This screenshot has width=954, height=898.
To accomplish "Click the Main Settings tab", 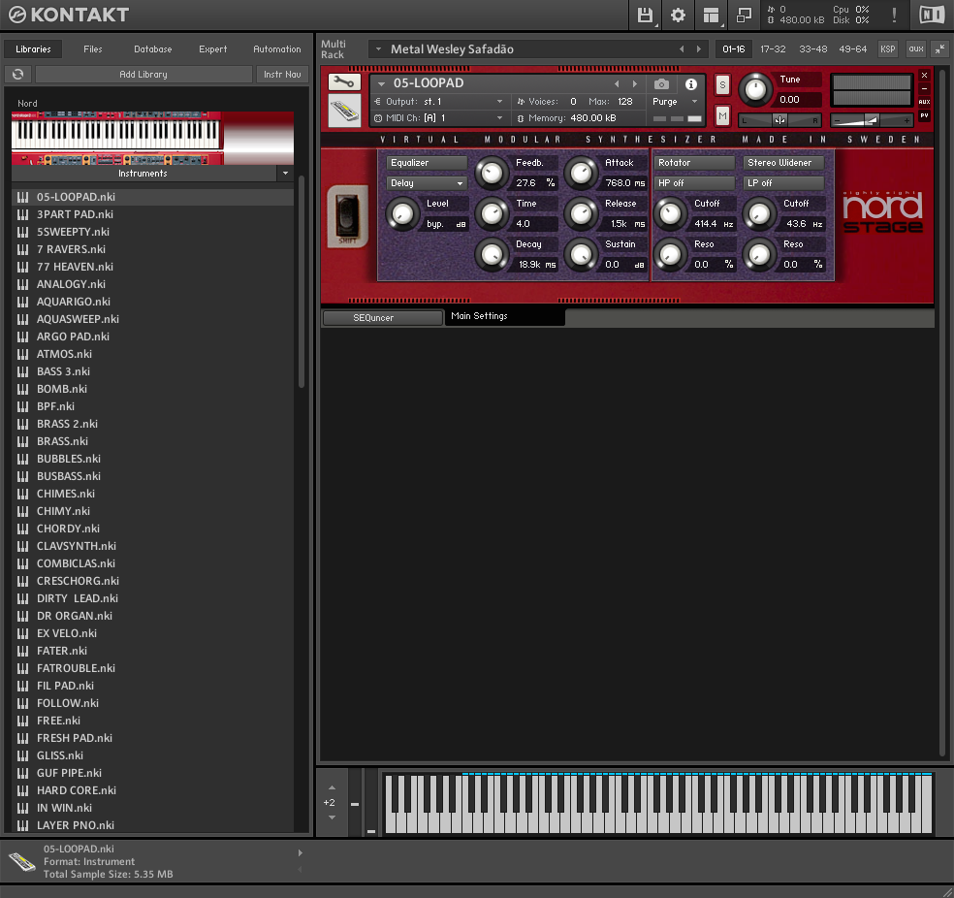I will coord(504,316).
